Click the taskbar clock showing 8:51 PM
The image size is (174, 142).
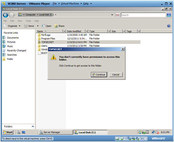pos(165,132)
